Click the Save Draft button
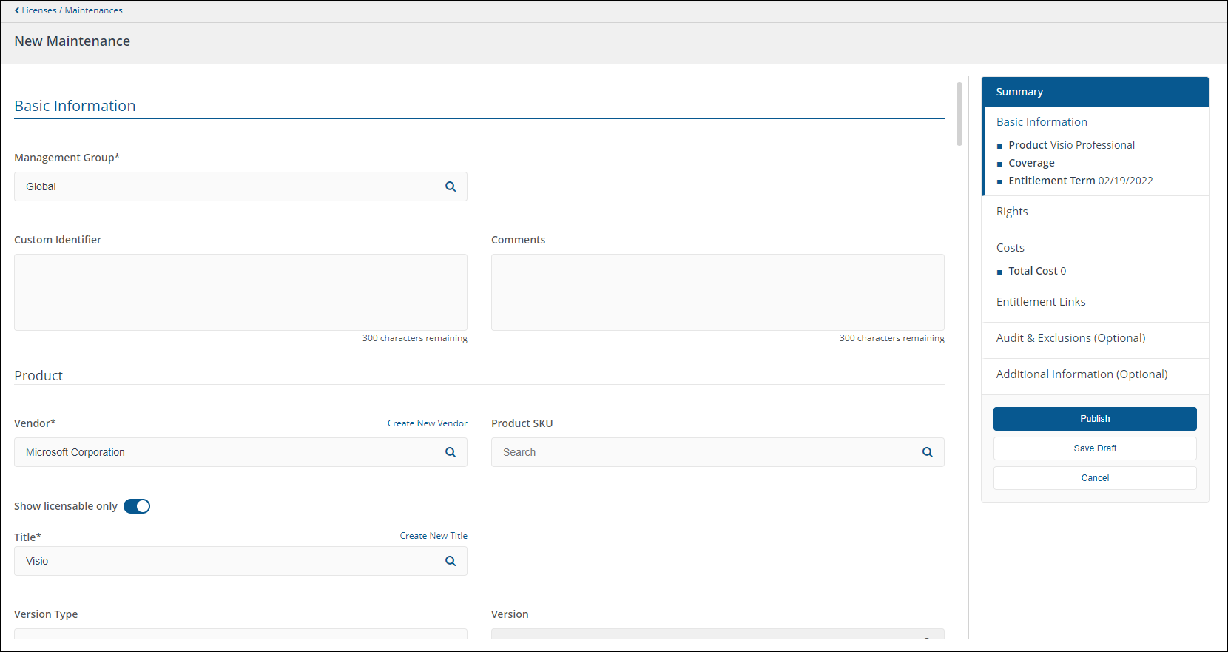 pyautogui.click(x=1094, y=448)
